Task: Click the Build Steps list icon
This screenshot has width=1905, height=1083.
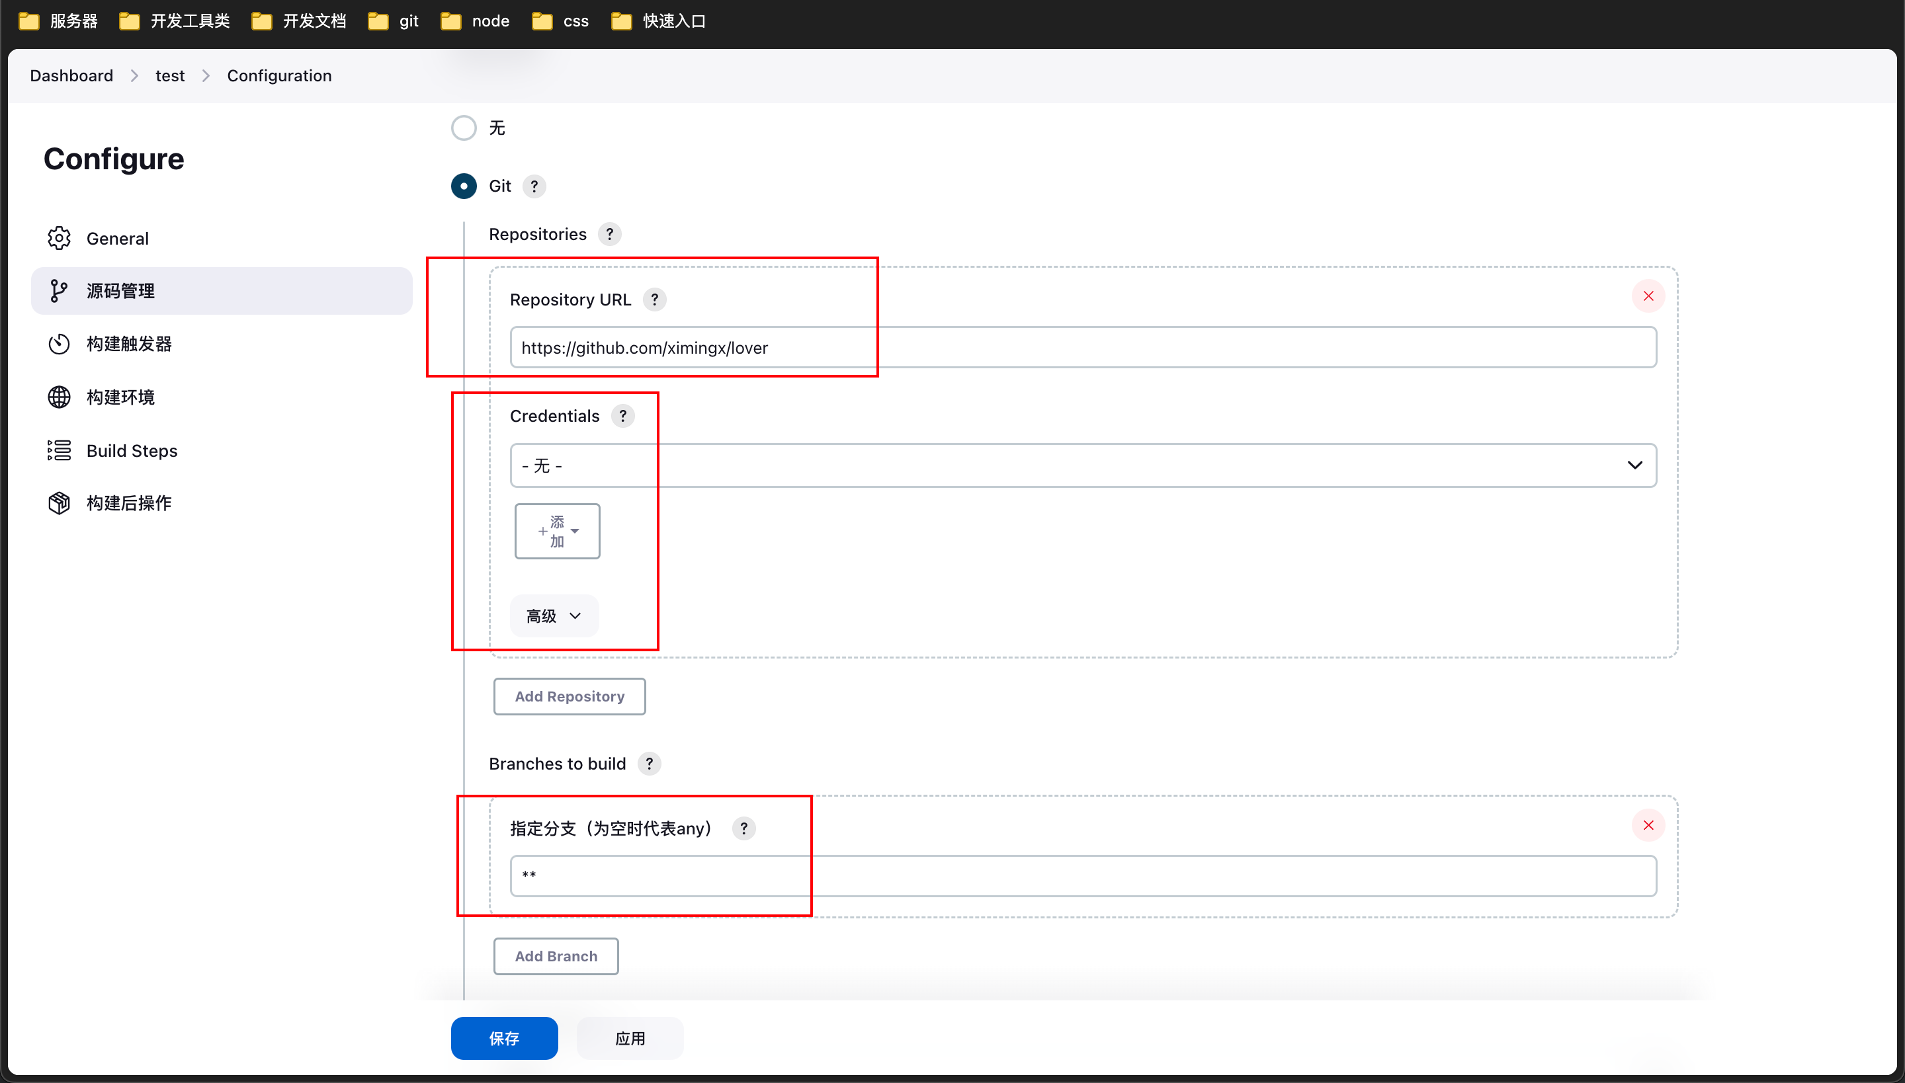Action: pyautogui.click(x=59, y=450)
